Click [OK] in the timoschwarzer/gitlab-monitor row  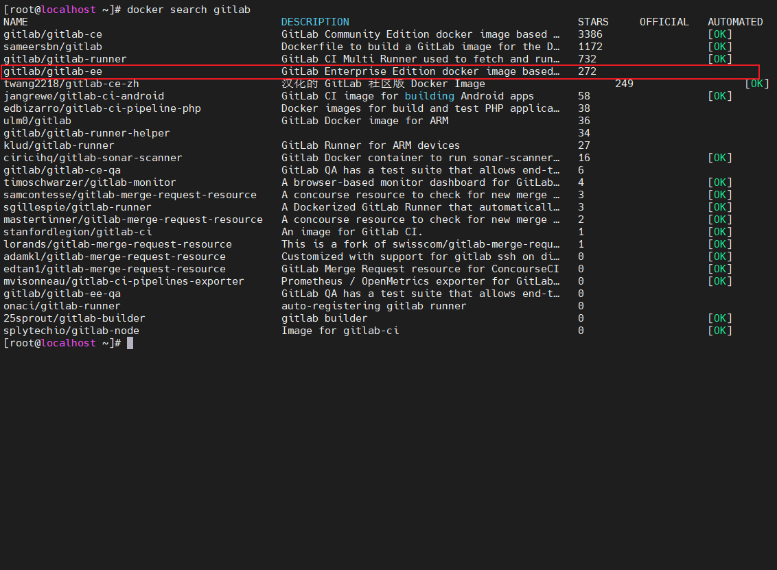tap(720, 182)
